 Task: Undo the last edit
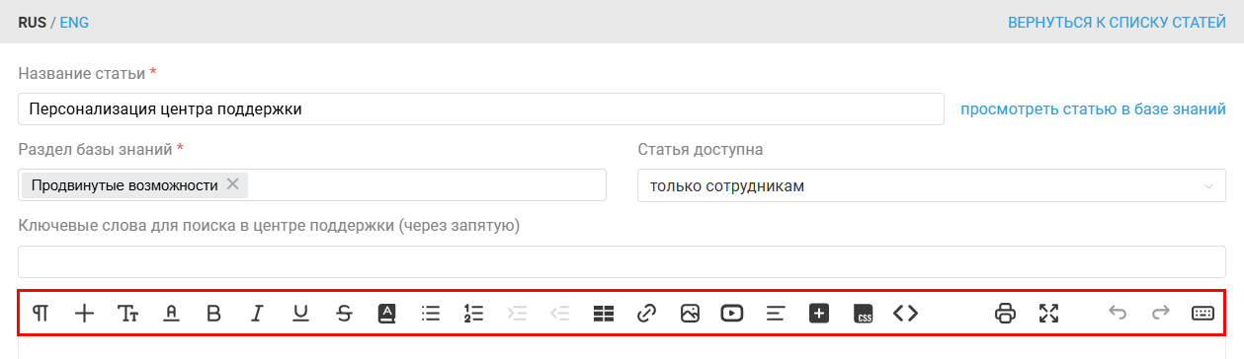[1118, 314]
